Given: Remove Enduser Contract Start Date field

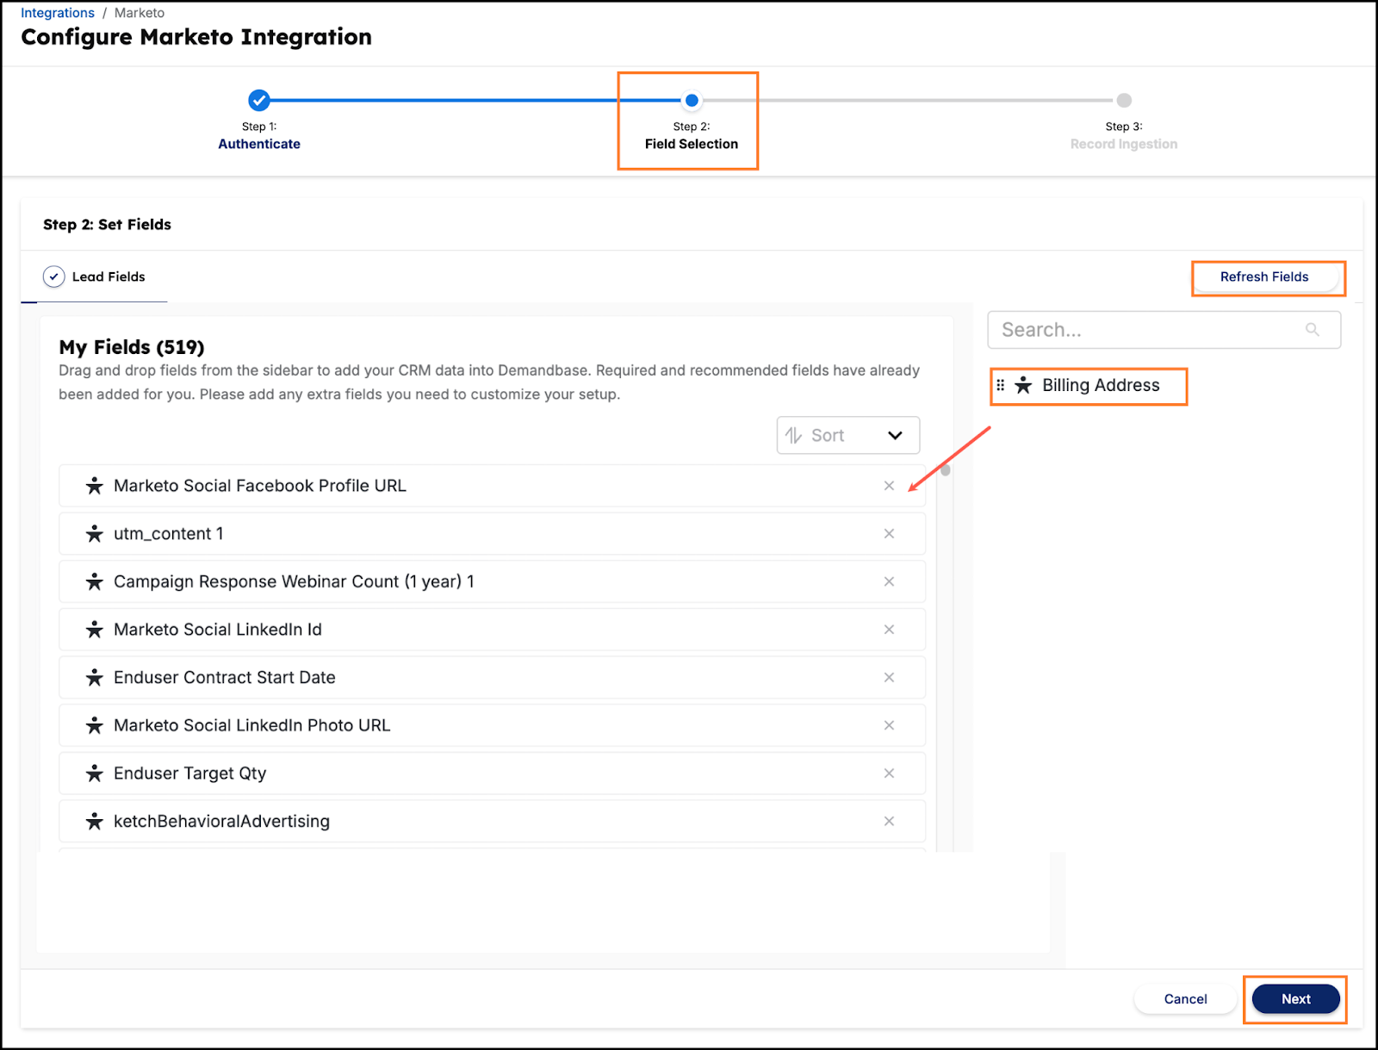Looking at the screenshot, I should click(889, 678).
